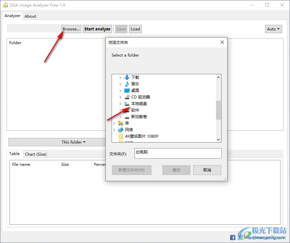Select 网络 in the folder tree
290x243 pixels.
129,130
